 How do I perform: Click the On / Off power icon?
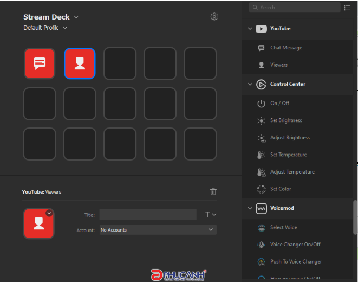[261, 104]
